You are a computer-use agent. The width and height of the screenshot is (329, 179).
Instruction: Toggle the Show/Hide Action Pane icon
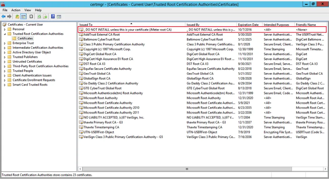point(59,16)
